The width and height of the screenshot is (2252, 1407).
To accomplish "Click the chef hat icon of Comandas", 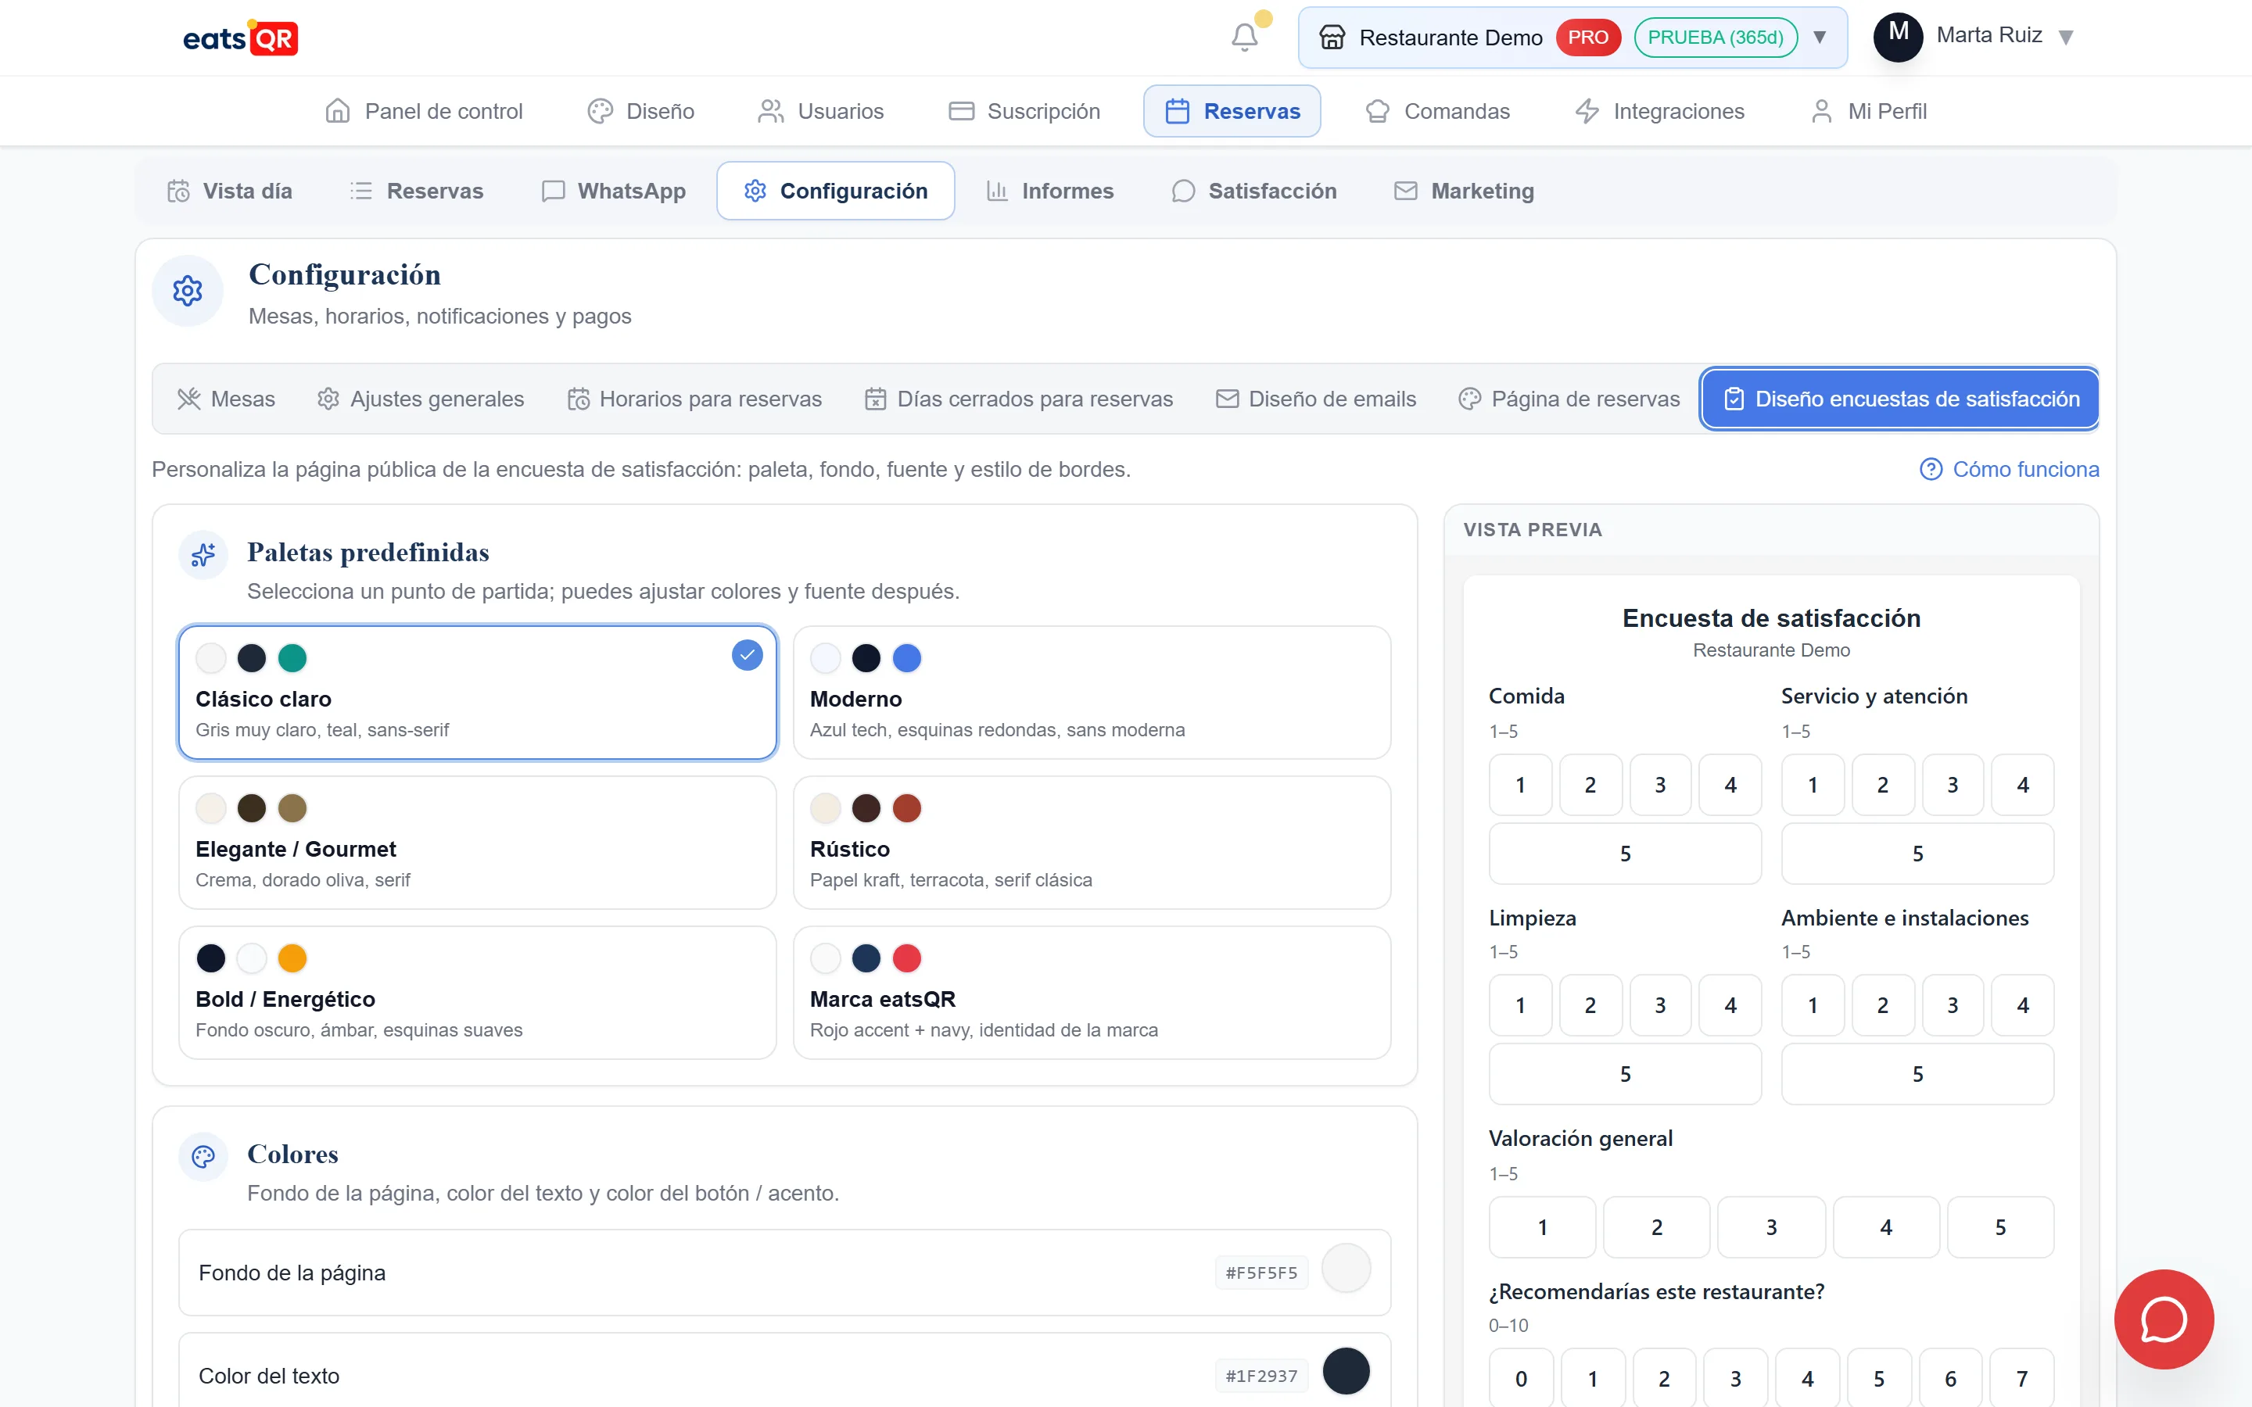I will (x=1377, y=112).
